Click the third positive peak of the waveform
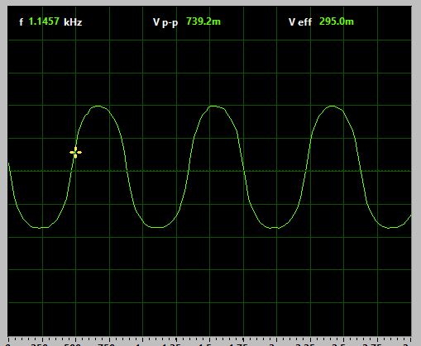Image resolution: width=421 pixels, height=346 pixels. pyautogui.click(x=332, y=106)
